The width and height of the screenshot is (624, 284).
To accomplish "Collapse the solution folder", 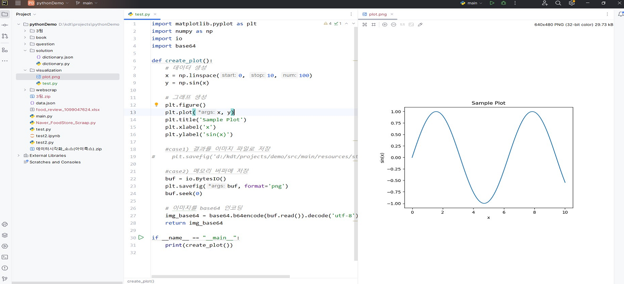I will point(25,51).
